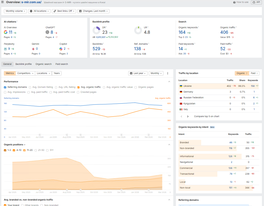This screenshot has height=206, width=264.
Task: Click the Feb 2026 marker on Performance chart
Action: pyautogui.click(x=149, y=135)
